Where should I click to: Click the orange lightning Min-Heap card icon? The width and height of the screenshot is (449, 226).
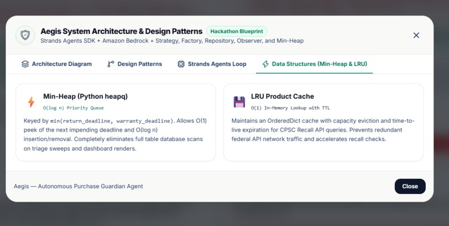click(x=31, y=102)
